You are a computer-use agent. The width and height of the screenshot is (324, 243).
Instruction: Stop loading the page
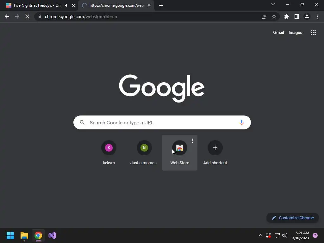click(27, 16)
